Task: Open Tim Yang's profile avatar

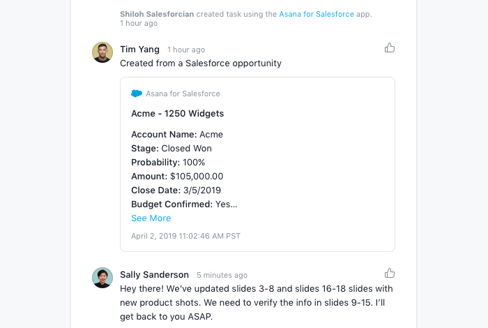Action: click(102, 52)
